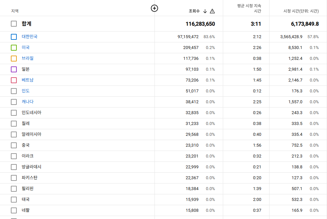Click the warning triangle icon next to 조회수
327x219 pixels.
pyautogui.click(x=212, y=11)
